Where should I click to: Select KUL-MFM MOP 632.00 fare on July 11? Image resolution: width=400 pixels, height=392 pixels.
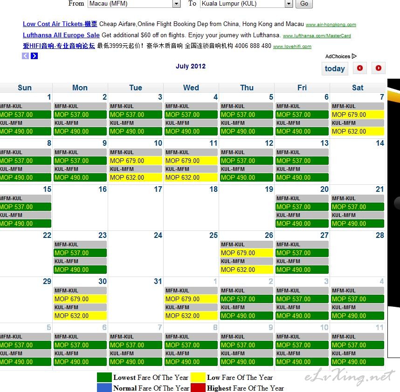191,177
